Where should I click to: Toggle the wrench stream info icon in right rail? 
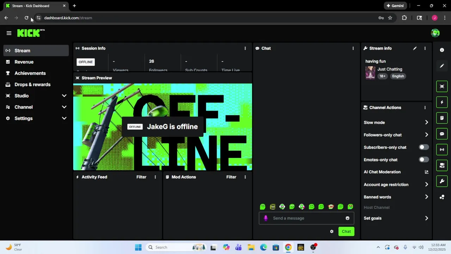click(442, 181)
